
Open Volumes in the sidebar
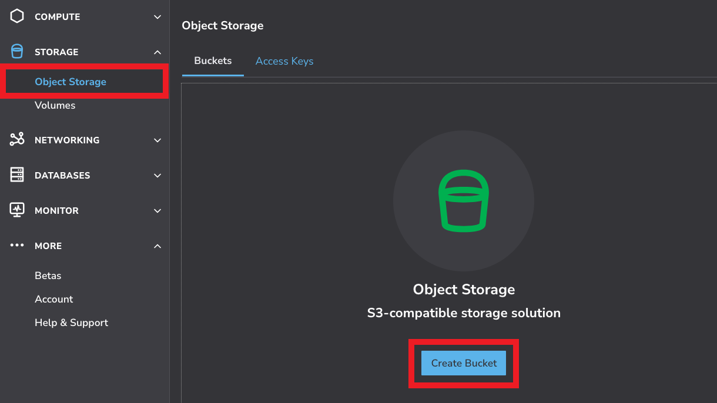point(55,105)
